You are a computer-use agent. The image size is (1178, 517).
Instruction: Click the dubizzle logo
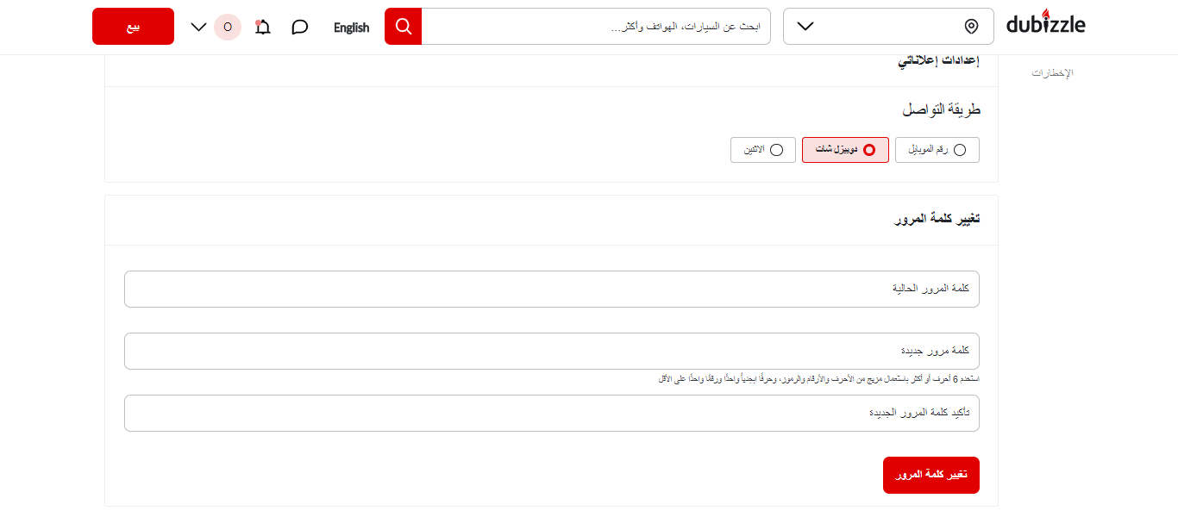1045,25
